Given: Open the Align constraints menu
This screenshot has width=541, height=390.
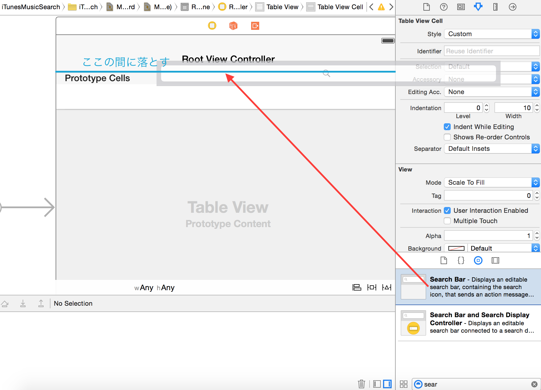Looking at the screenshot, I should pos(357,287).
